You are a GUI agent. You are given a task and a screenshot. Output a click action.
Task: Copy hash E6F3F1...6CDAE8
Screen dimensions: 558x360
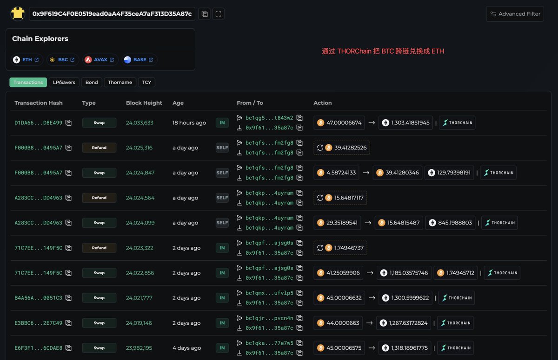pyautogui.click(x=68, y=348)
